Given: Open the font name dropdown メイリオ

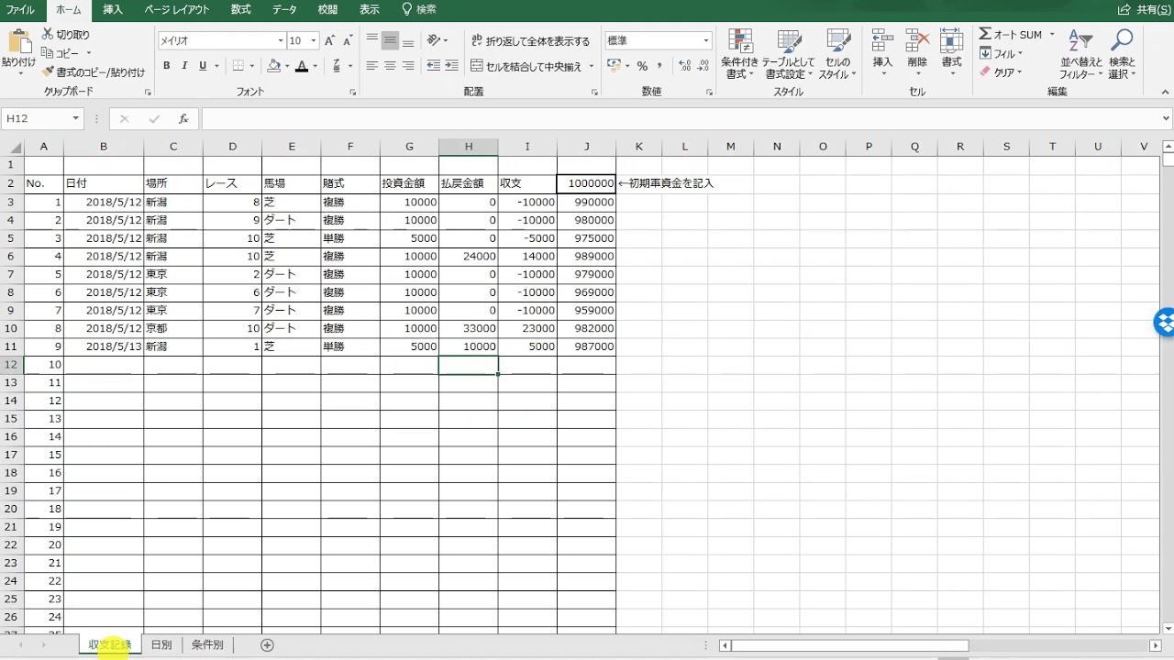Looking at the screenshot, I should click(x=281, y=41).
